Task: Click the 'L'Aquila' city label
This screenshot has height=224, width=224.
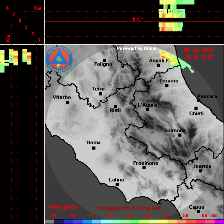Action: (x=147, y=105)
